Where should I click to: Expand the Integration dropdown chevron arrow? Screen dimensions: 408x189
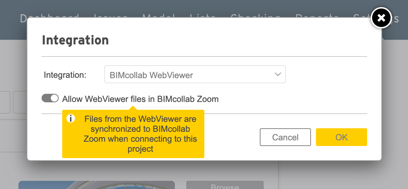[278, 74]
